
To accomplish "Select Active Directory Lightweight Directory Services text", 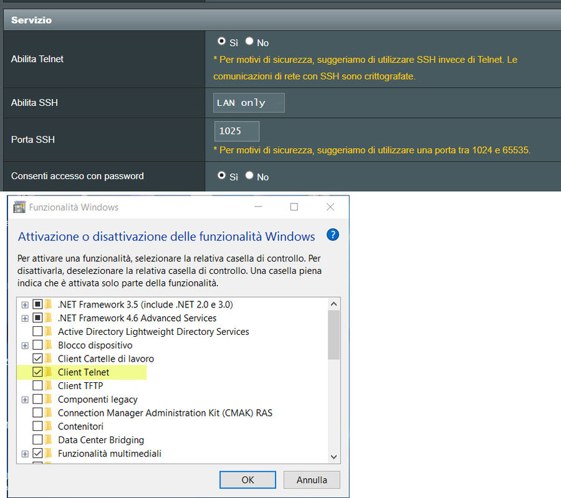I will pos(153,332).
